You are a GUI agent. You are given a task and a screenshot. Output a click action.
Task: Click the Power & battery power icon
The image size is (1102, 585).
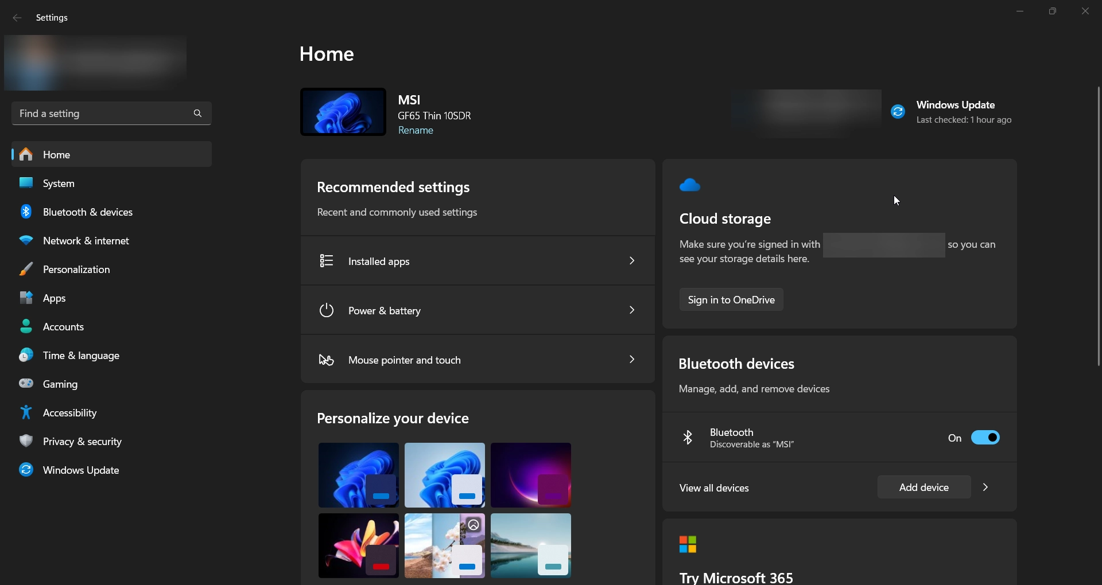(327, 310)
